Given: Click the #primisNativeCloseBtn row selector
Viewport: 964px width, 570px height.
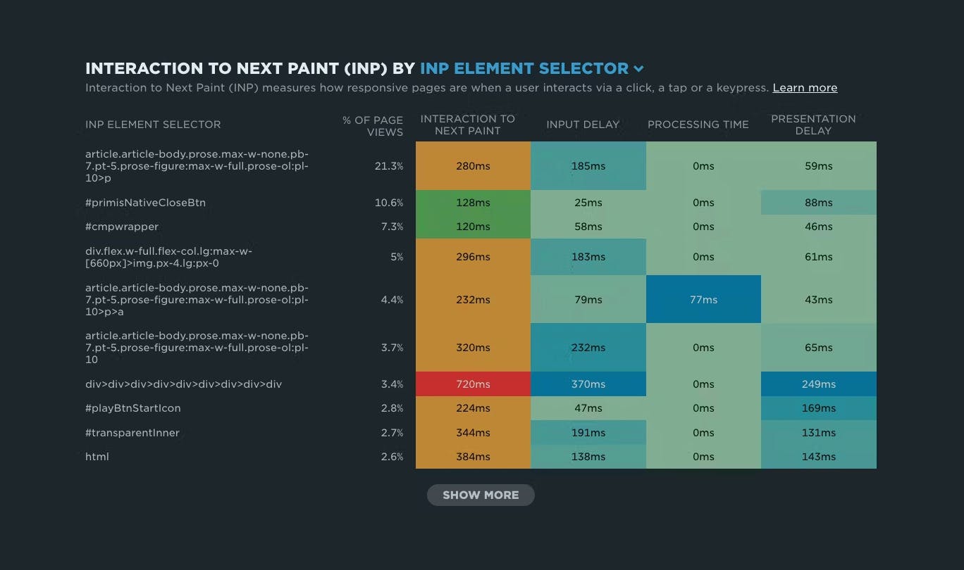Looking at the screenshot, I should (146, 203).
